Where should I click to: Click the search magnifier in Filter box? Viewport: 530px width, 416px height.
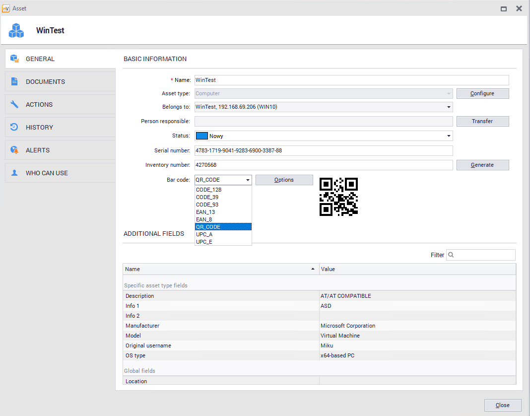[x=451, y=255]
